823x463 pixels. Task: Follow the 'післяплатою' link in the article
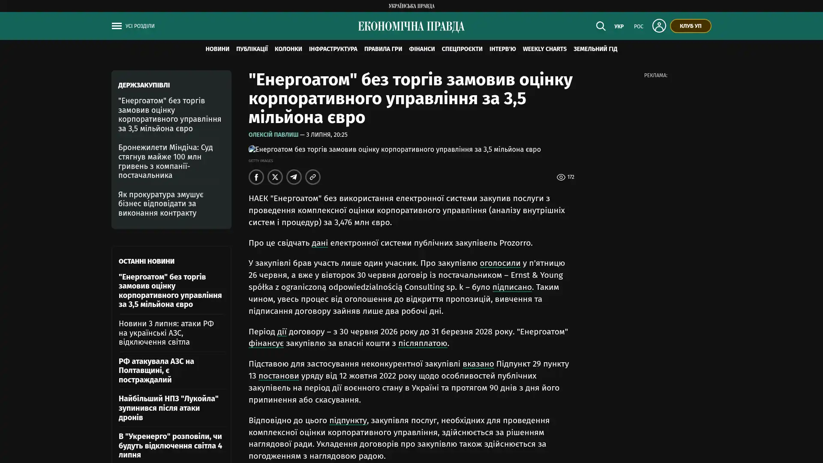(x=423, y=343)
